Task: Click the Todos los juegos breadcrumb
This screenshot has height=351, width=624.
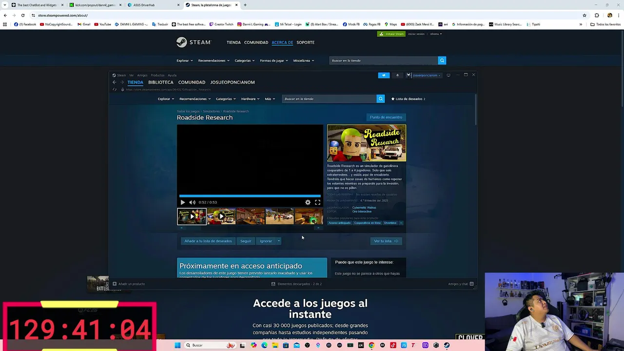Action: tap(188, 111)
